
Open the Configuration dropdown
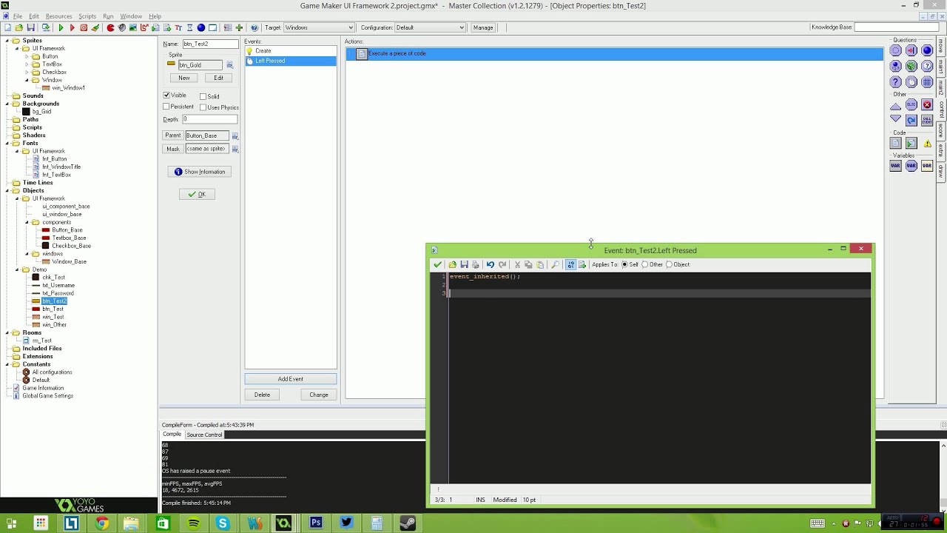coord(430,27)
